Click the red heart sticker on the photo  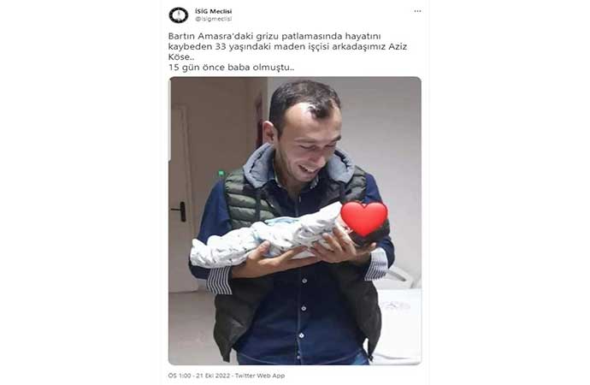pyautogui.click(x=364, y=219)
